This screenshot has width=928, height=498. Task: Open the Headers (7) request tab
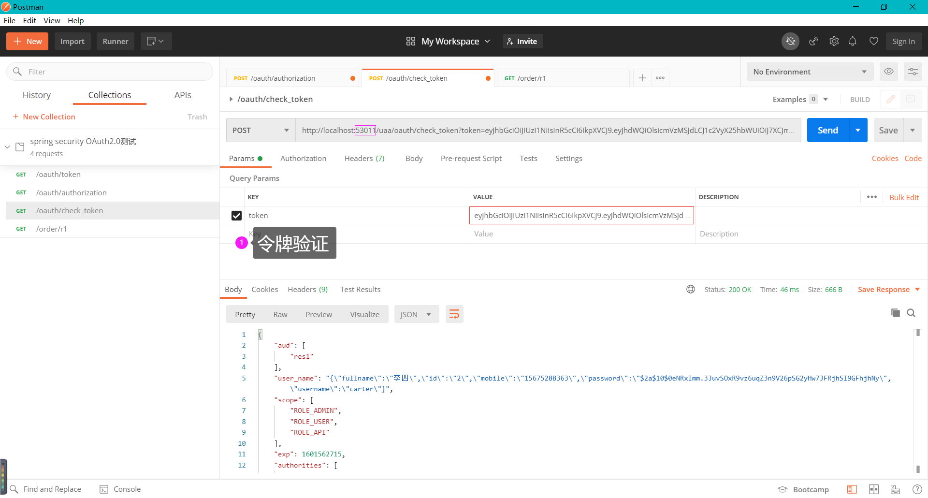(x=364, y=158)
